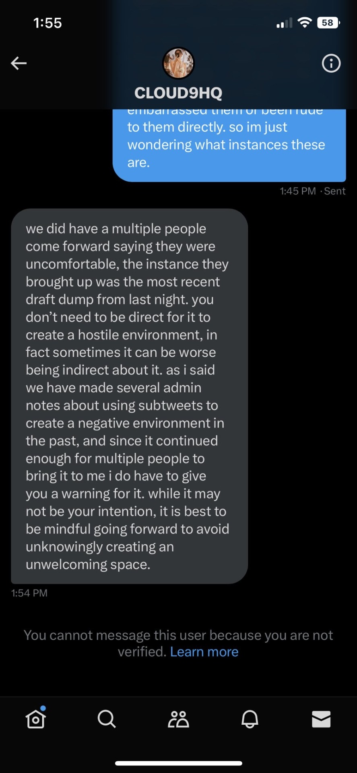The image size is (357, 773).
Task: Tap the blue sent message bubble
Action: (229, 145)
